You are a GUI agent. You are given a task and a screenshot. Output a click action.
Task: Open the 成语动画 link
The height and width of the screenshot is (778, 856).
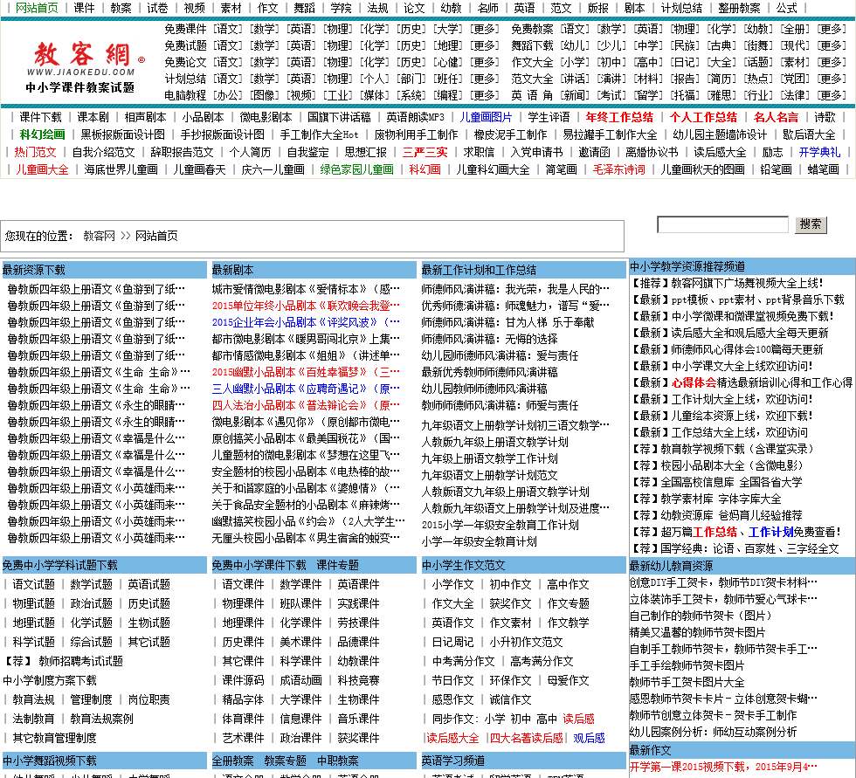point(300,680)
